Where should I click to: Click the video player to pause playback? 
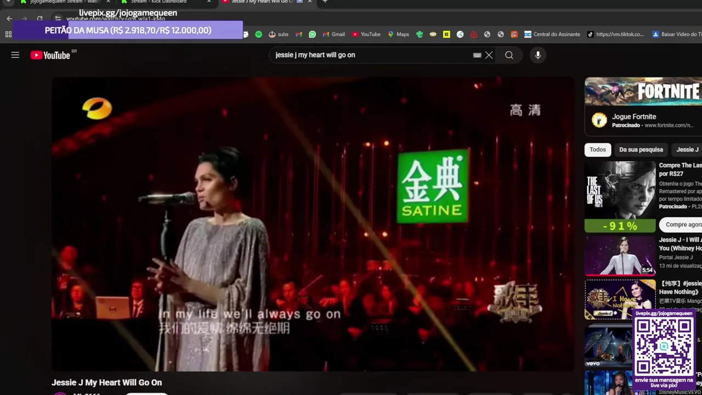coord(313,224)
